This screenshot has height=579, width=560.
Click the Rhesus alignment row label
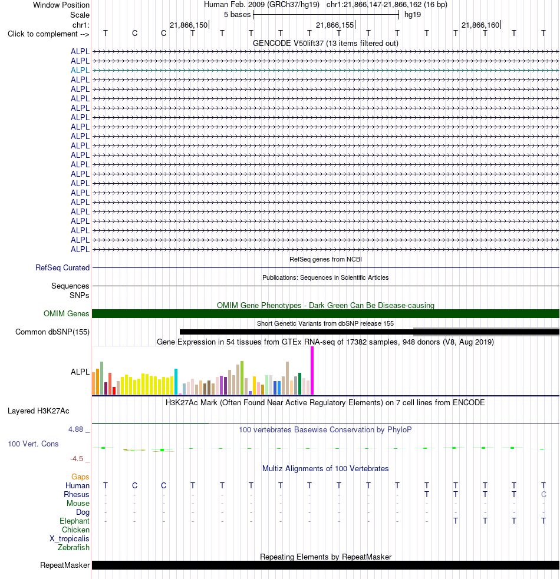(77, 494)
